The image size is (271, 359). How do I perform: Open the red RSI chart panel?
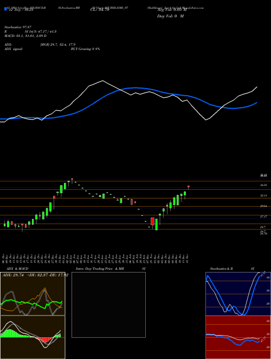(238, 337)
